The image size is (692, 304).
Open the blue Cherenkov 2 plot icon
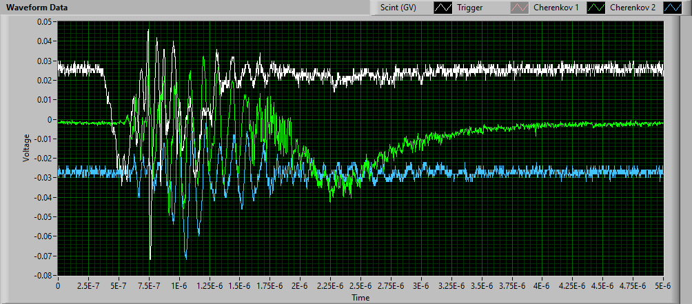(x=676, y=8)
